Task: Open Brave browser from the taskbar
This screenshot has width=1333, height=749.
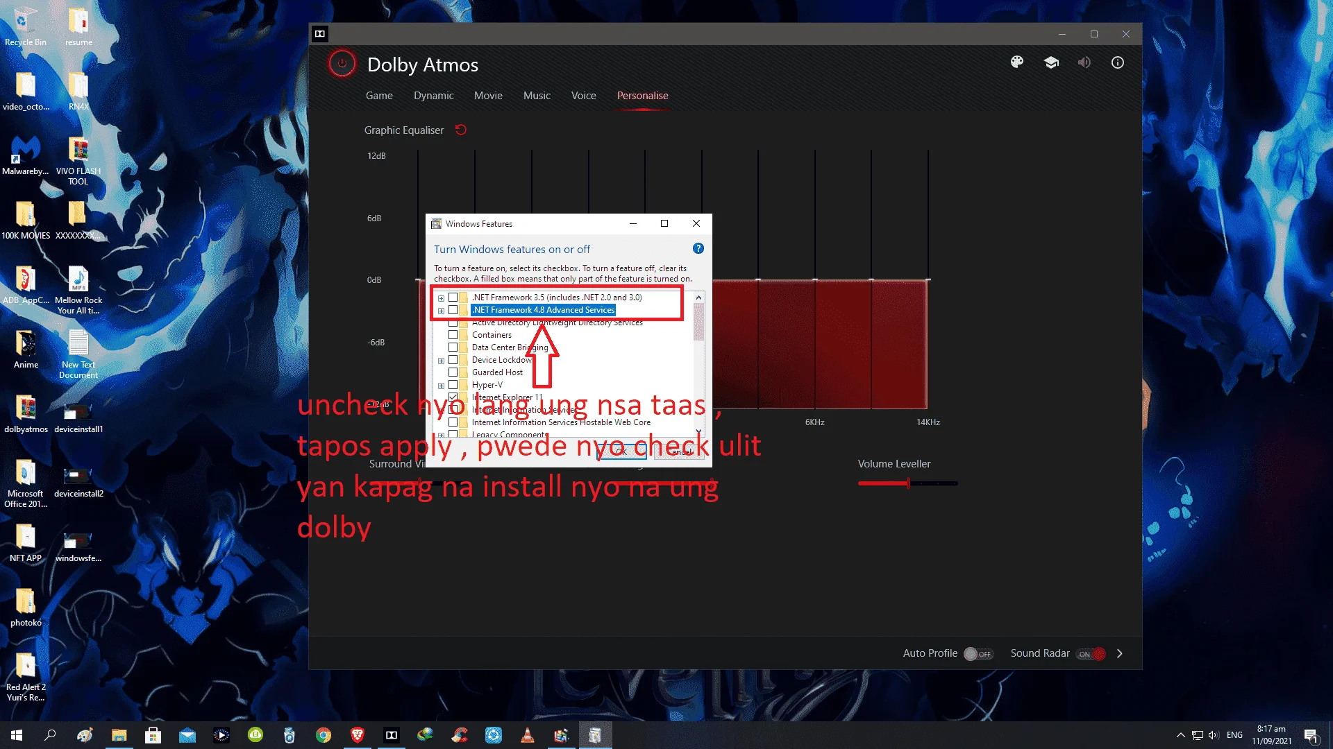Action: (x=358, y=735)
